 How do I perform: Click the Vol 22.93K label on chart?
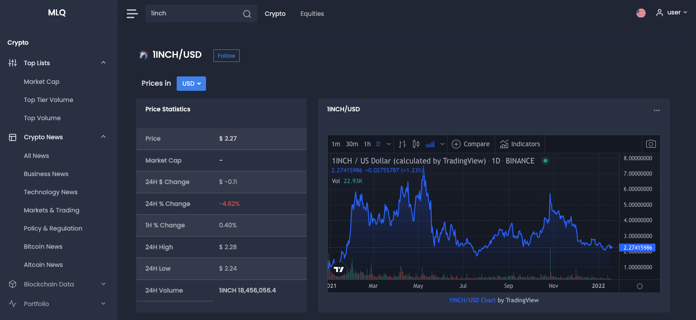point(347,181)
